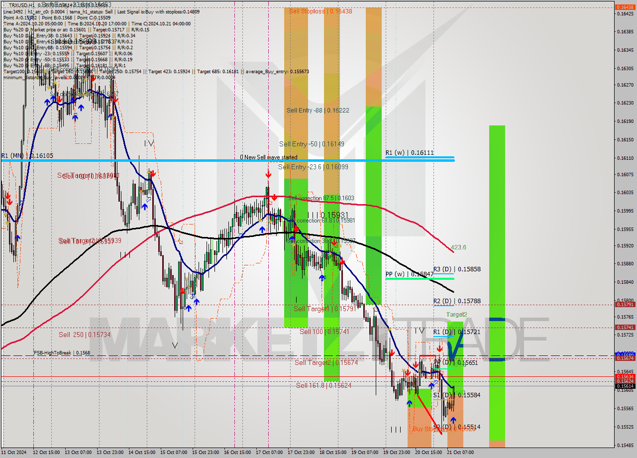Click the '0 New Sell wave started' text
The height and width of the screenshot is (458, 637).
coord(268,157)
